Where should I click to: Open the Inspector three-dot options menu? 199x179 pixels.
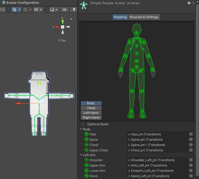coord(193,3)
